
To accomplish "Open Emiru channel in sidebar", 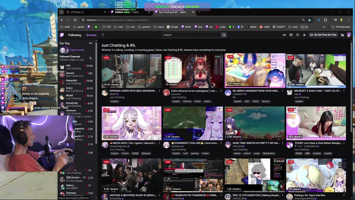I will point(76,89).
